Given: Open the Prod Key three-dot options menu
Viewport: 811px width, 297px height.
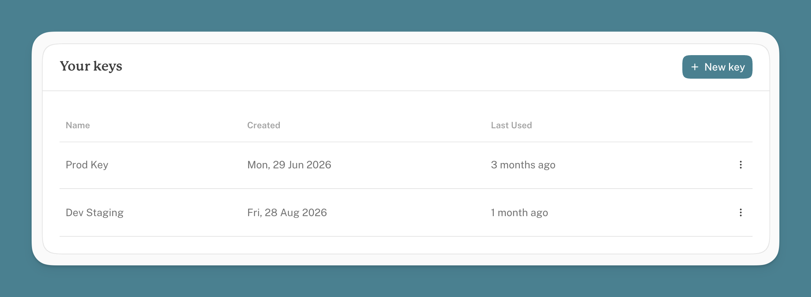Looking at the screenshot, I should [x=740, y=165].
